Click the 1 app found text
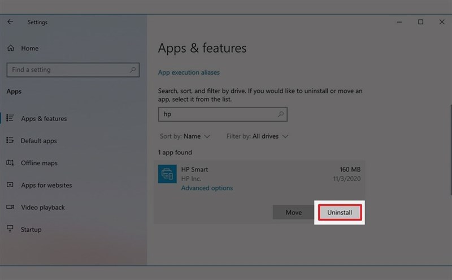Viewport: 452px width, 280px height. [x=175, y=152]
